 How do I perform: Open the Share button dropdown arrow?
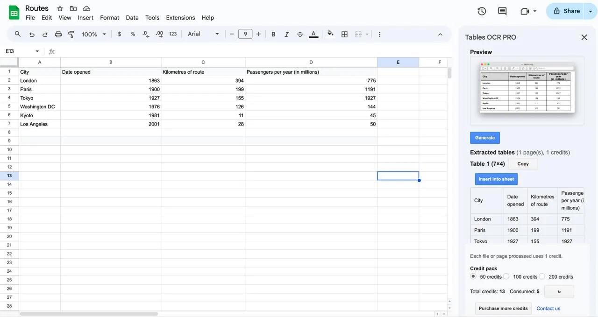pos(591,11)
